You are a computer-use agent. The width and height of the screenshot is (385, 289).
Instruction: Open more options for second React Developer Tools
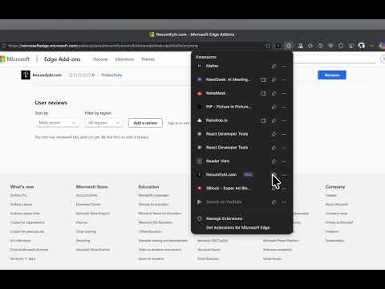[x=284, y=148]
